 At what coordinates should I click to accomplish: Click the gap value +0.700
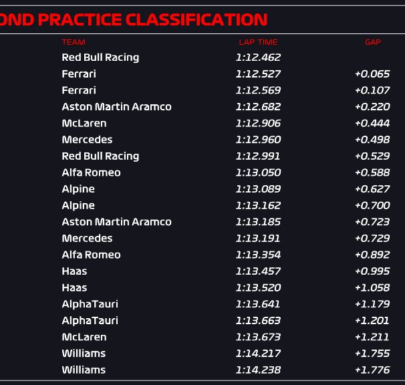click(x=372, y=205)
